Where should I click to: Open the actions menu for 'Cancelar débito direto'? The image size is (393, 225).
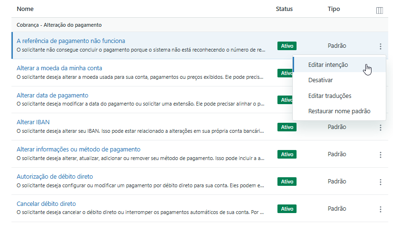point(381,209)
